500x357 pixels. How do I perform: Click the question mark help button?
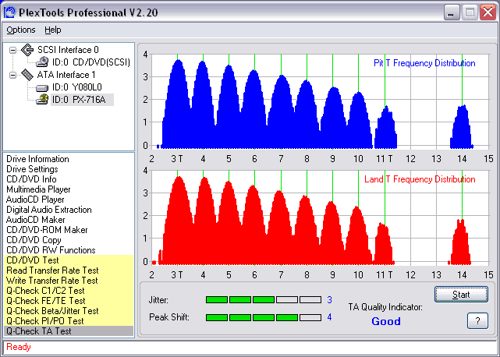[477, 320]
